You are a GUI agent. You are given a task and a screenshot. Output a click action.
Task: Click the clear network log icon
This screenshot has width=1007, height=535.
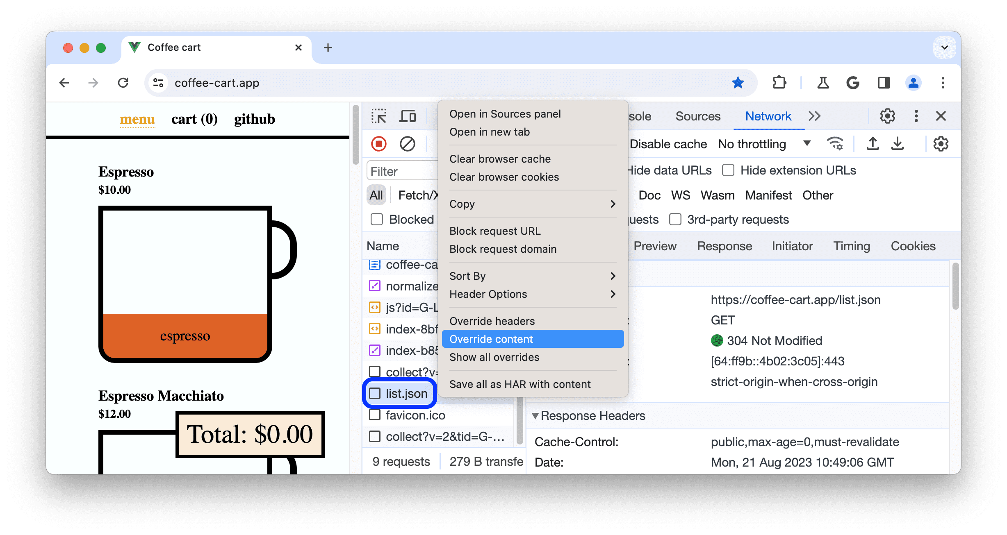407,144
